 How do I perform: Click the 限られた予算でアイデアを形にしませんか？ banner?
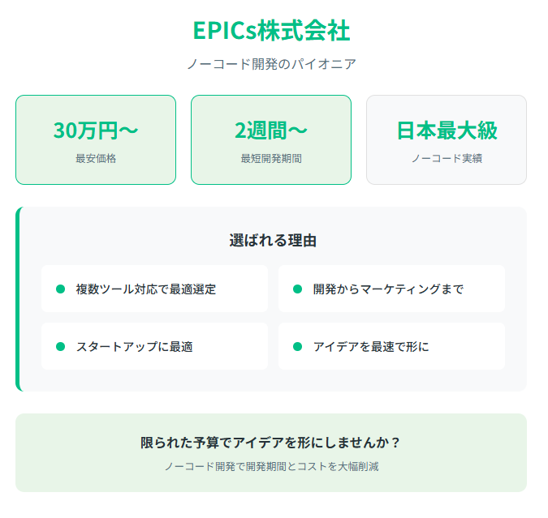pos(271,452)
